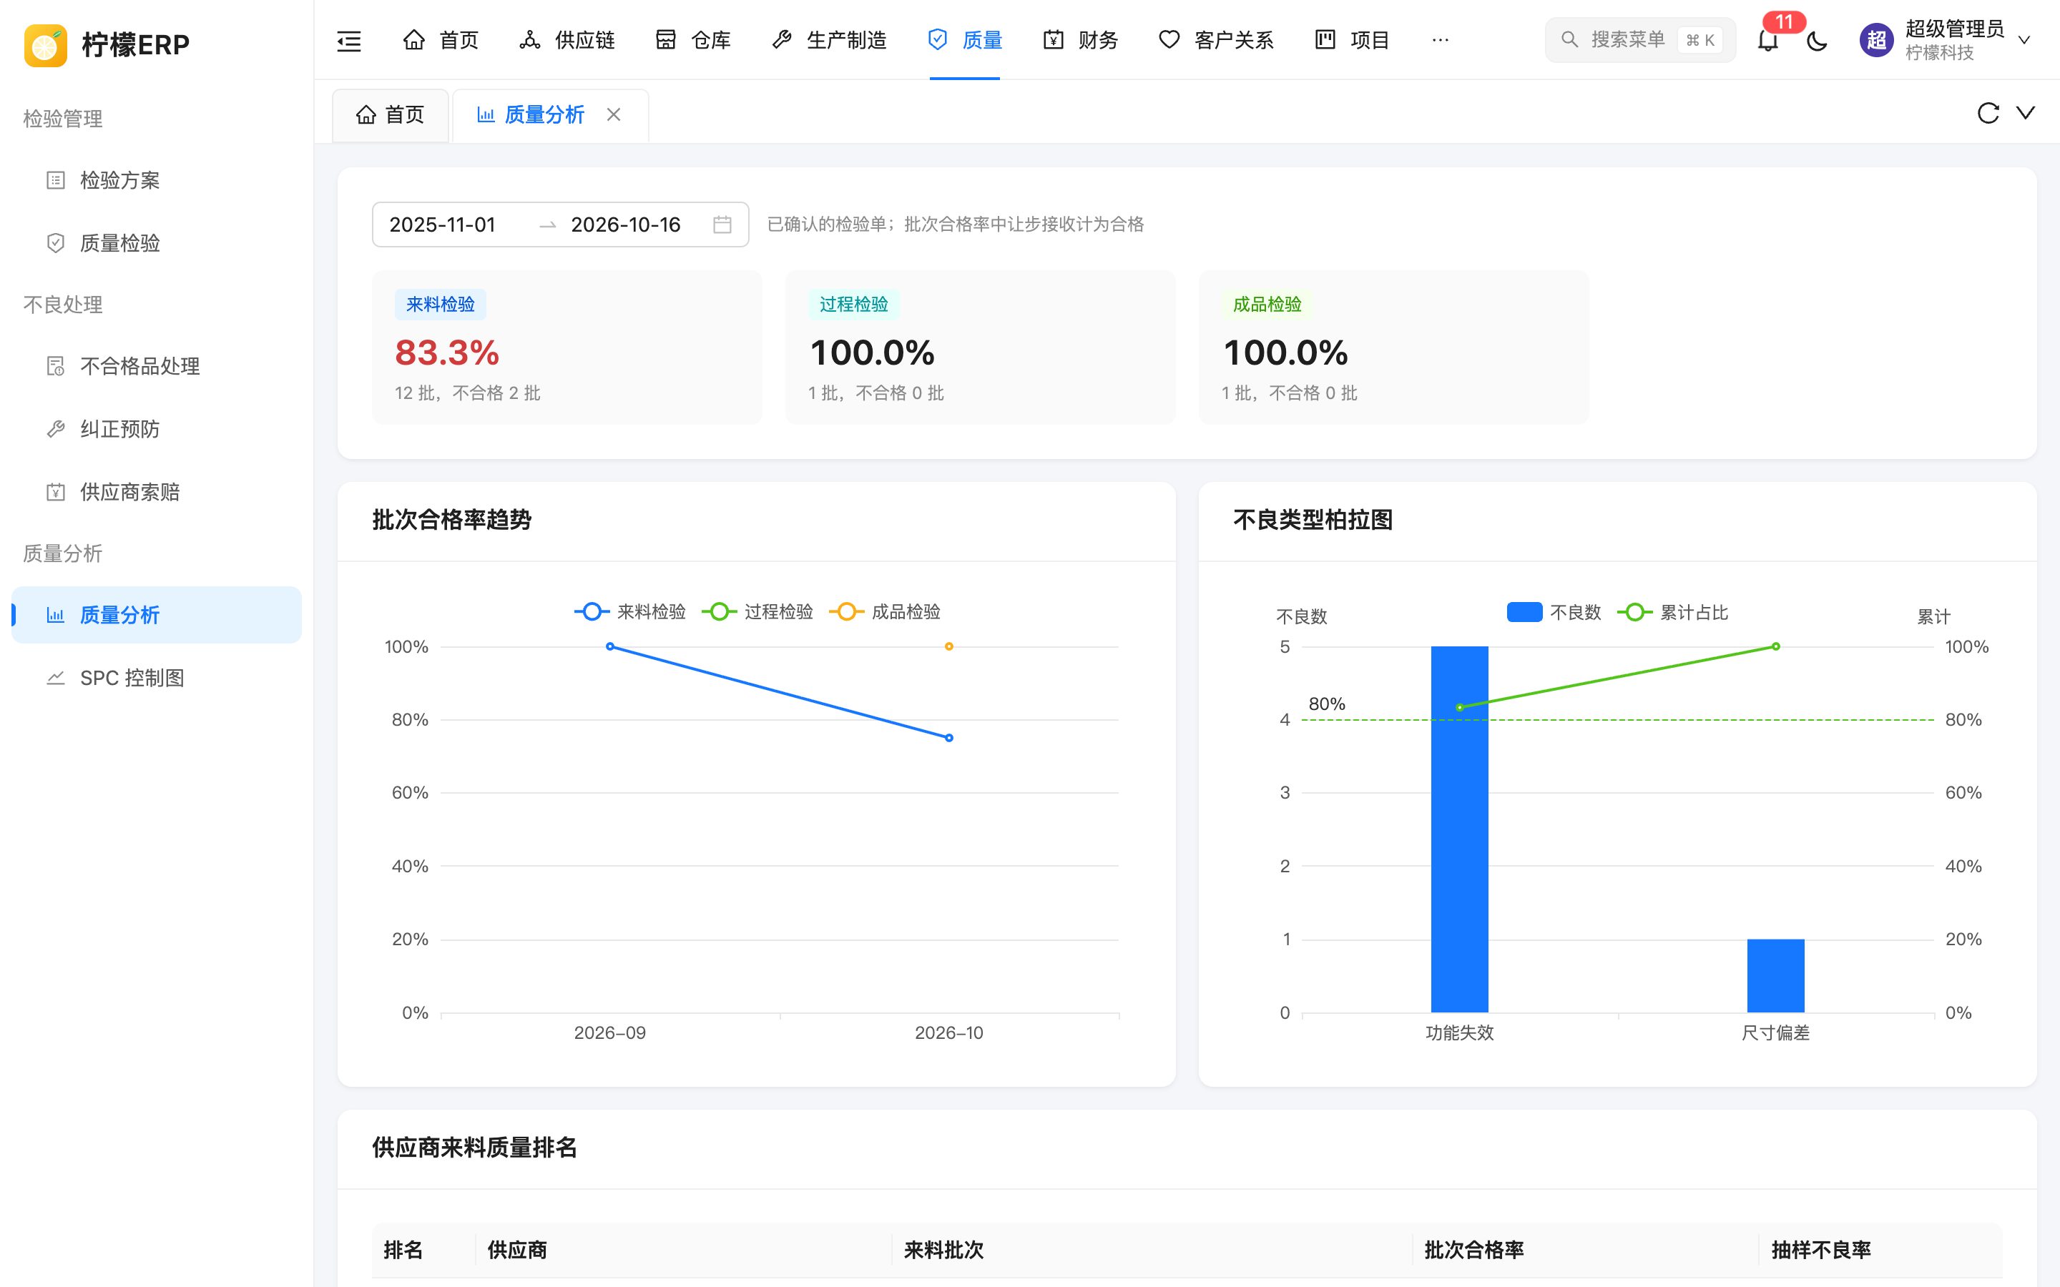Toggle 成品检验 series in trend legend

(x=884, y=612)
